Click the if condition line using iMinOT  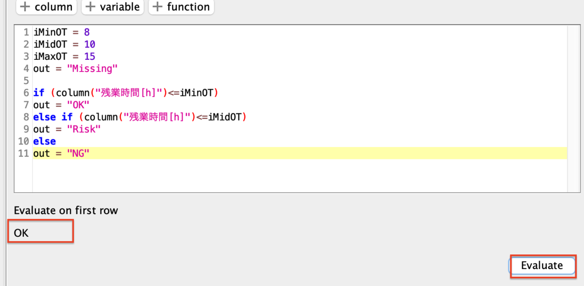(x=126, y=92)
